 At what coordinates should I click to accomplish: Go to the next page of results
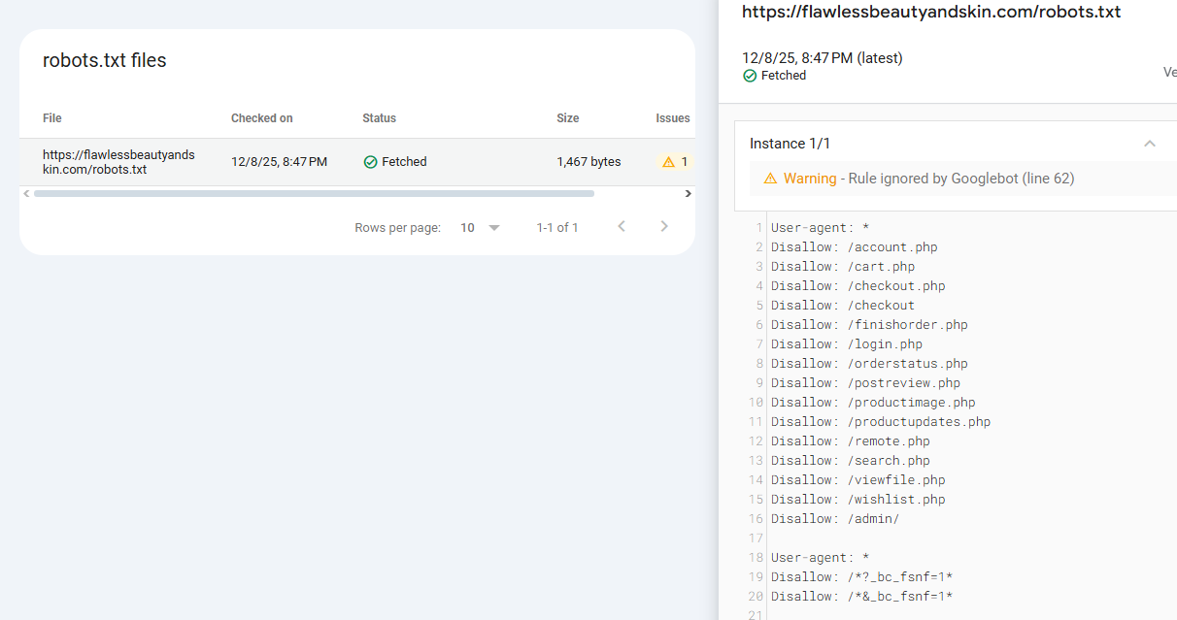pyautogui.click(x=664, y=227)
